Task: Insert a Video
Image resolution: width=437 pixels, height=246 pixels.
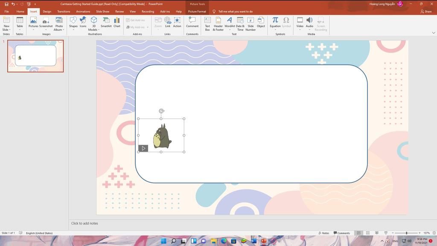Action: (300, 23)
